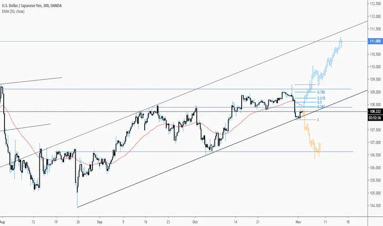Click the 0.5 Fibonacci retracement label
This screenshot has width=383, height=226.
[x=319, y=102]
